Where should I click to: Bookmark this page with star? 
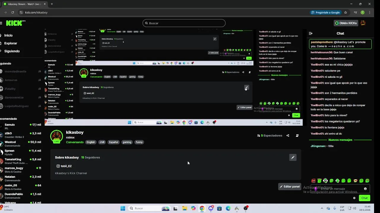(x=346, y=12)
